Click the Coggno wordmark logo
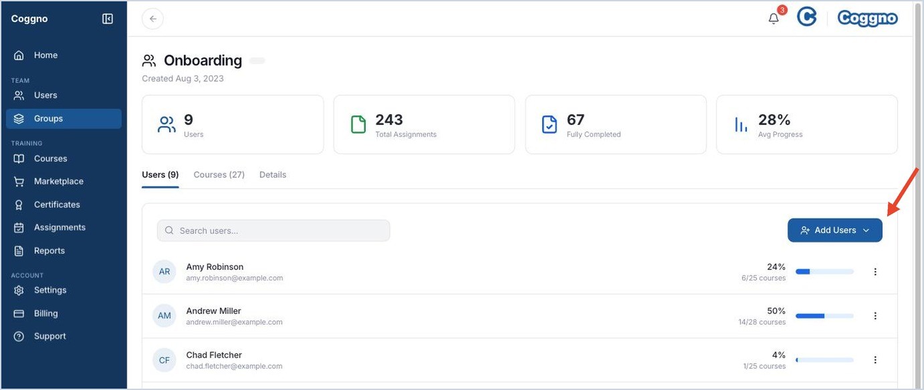Image resolution: width=924 pixels, height=390 pixels. 867,18
